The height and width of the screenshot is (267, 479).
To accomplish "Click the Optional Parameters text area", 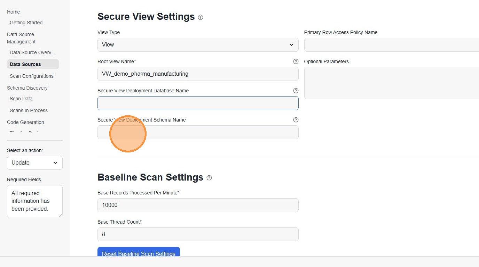I will point(392,83).
